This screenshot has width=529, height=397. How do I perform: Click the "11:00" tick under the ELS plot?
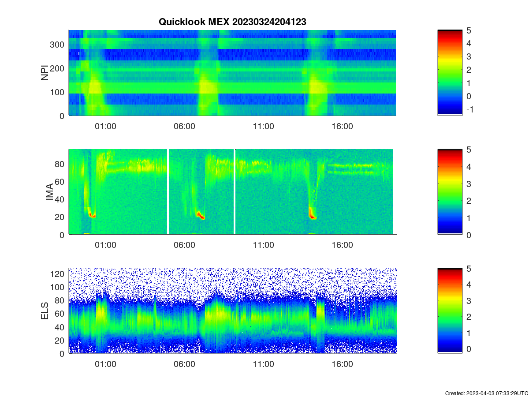click(x=264, y=364)
